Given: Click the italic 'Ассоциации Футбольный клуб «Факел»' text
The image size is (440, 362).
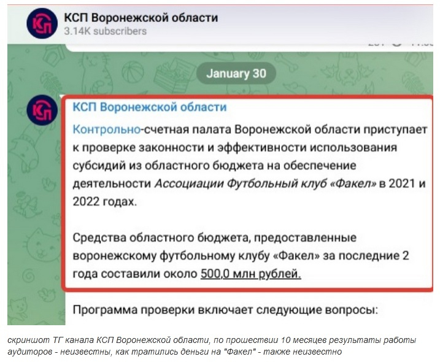Looking at the screenshot, I should [266, 183].
